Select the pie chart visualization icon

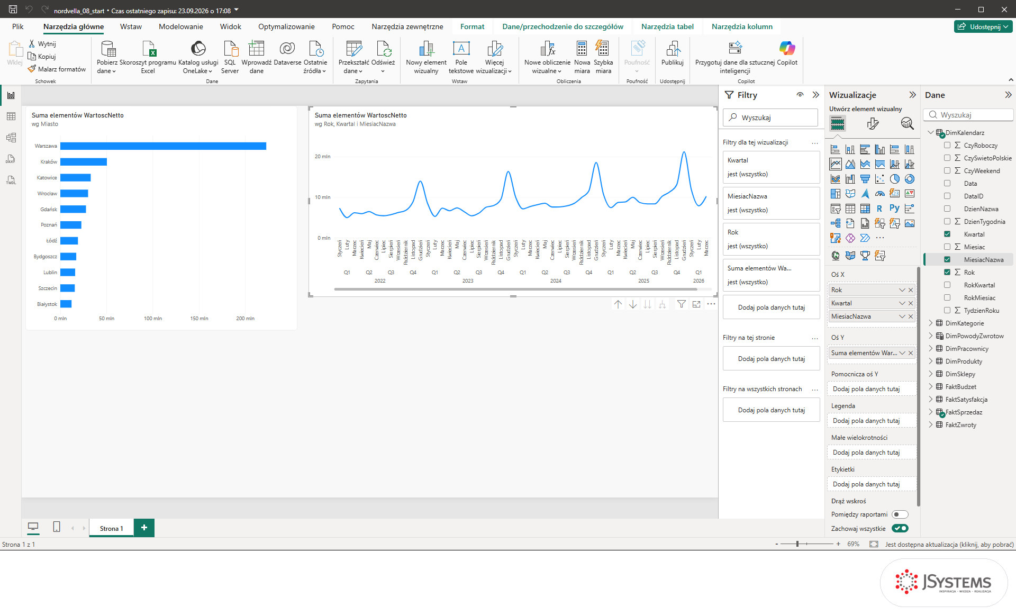coord(895,179)
